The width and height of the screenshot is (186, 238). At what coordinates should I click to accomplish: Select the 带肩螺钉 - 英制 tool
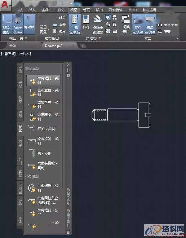coord(43,80)
